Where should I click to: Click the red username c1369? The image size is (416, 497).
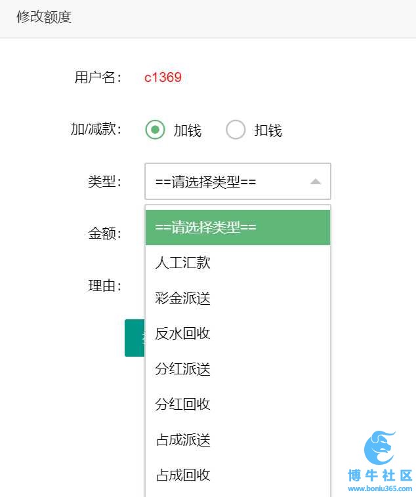163,77
